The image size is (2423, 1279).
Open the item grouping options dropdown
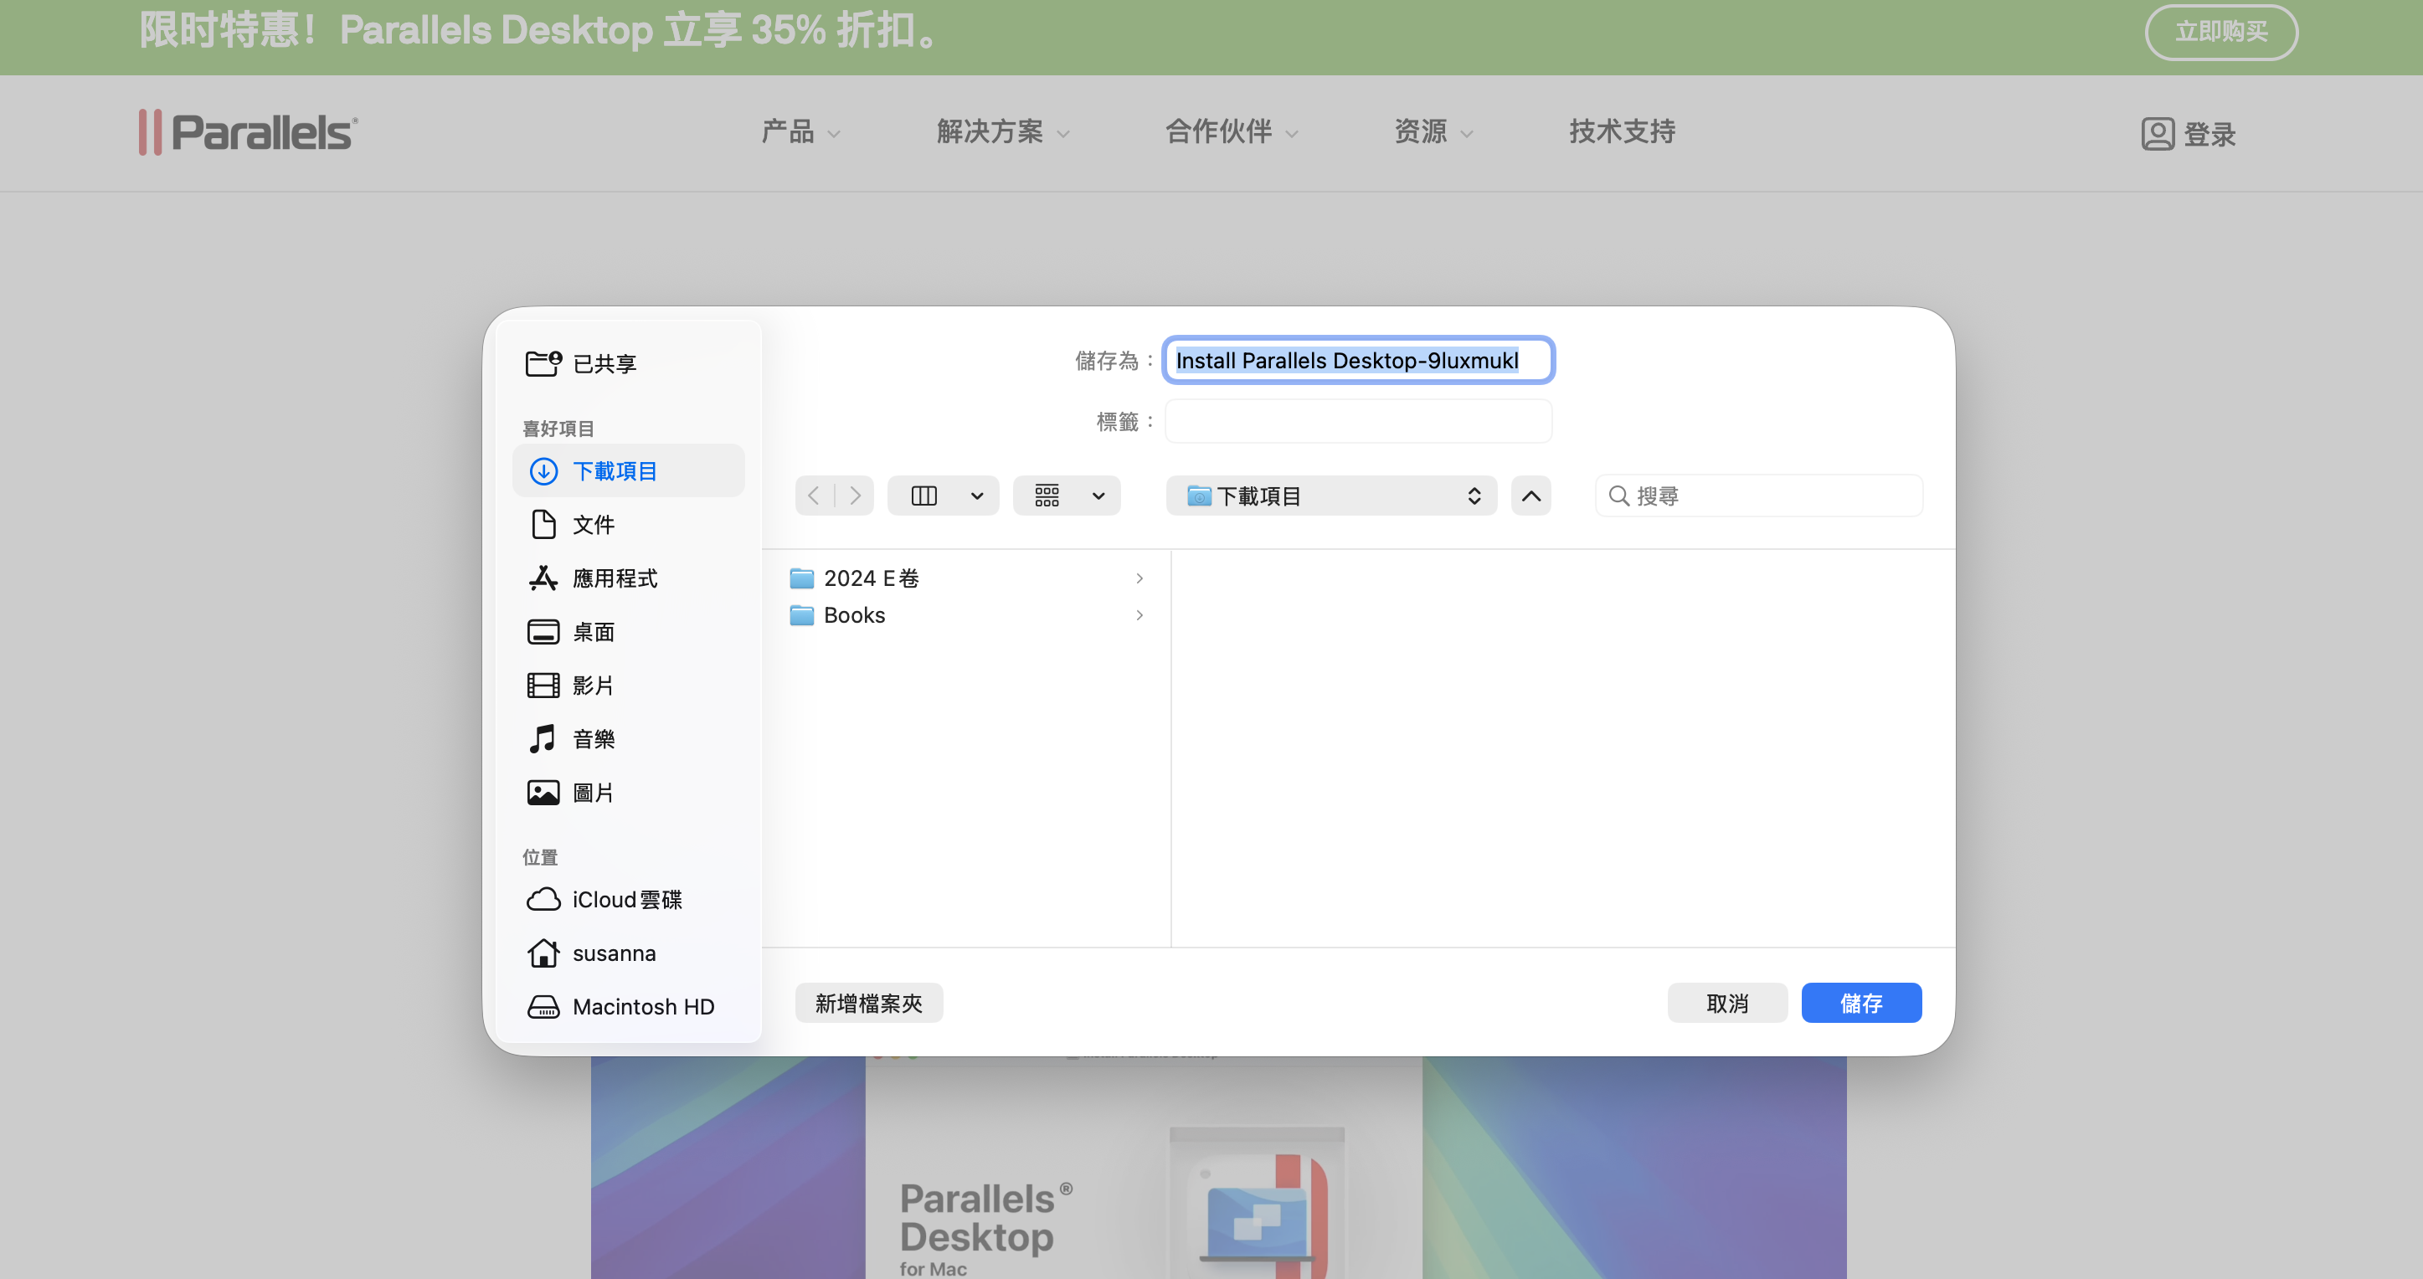coord(1067,496)
